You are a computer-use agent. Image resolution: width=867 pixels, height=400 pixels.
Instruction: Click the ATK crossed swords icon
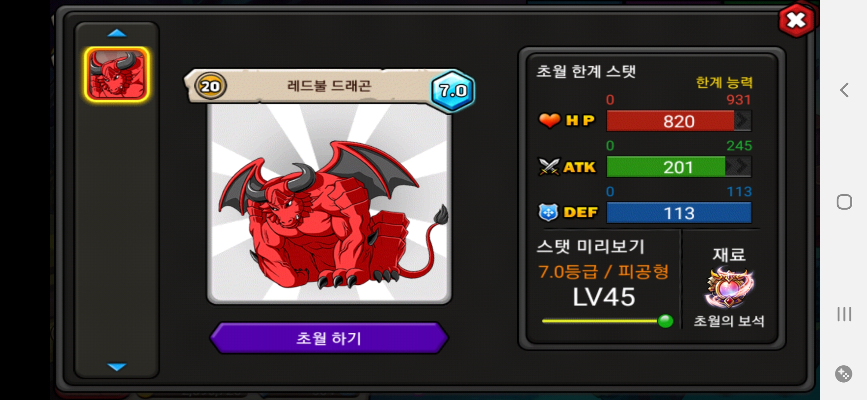[549, 167]
